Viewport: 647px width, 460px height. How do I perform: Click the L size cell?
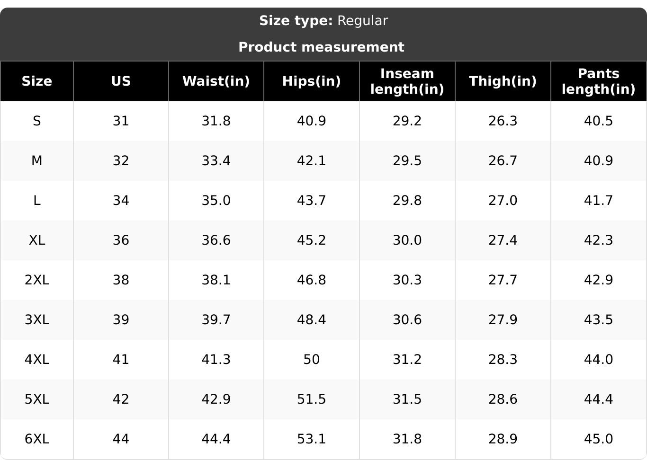37,201
